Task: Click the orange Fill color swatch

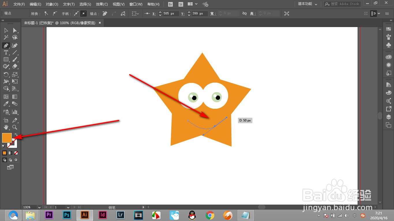Action: click(7, 138)
